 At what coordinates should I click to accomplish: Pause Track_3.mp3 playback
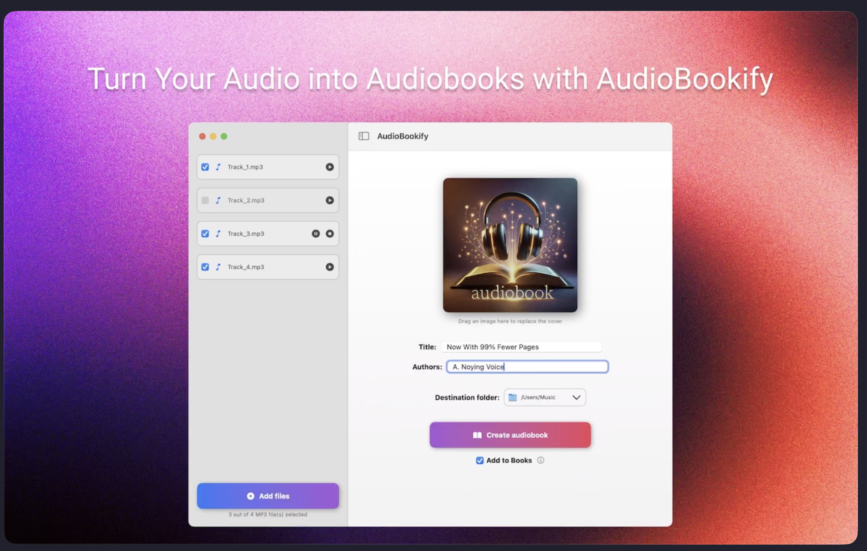point(316,234)
